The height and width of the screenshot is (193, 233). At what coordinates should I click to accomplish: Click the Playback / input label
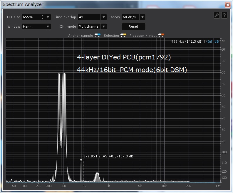[143, 36]
